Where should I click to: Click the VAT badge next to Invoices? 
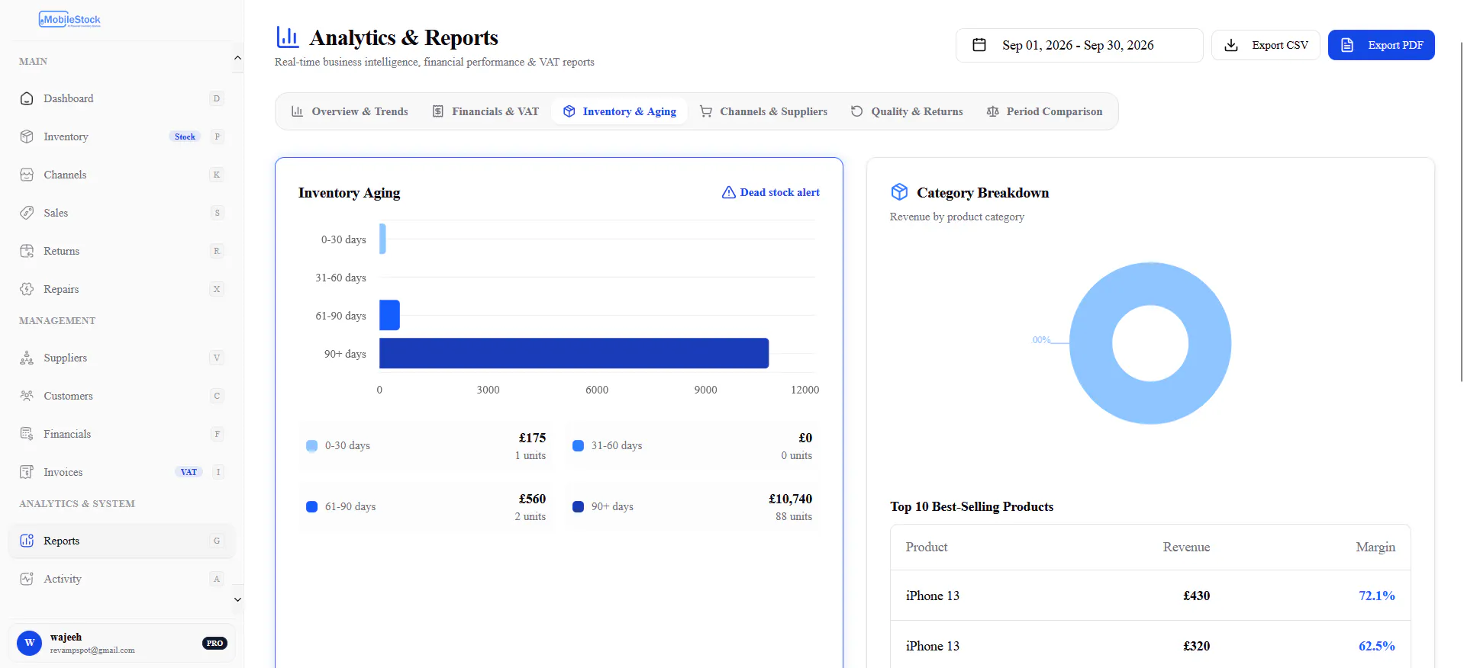[189, 472]
